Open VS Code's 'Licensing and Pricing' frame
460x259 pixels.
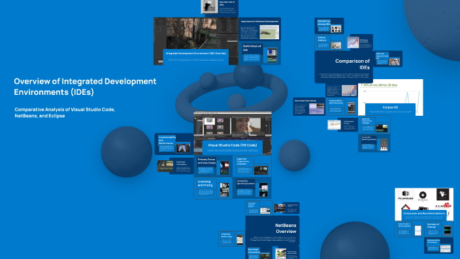[213, 188]
